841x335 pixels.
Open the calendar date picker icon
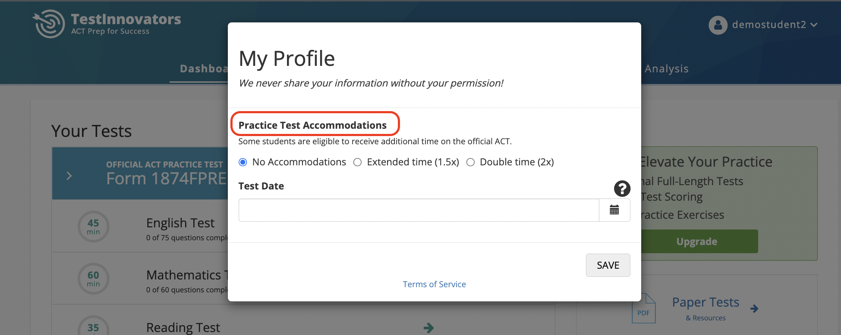coord(614,210)
